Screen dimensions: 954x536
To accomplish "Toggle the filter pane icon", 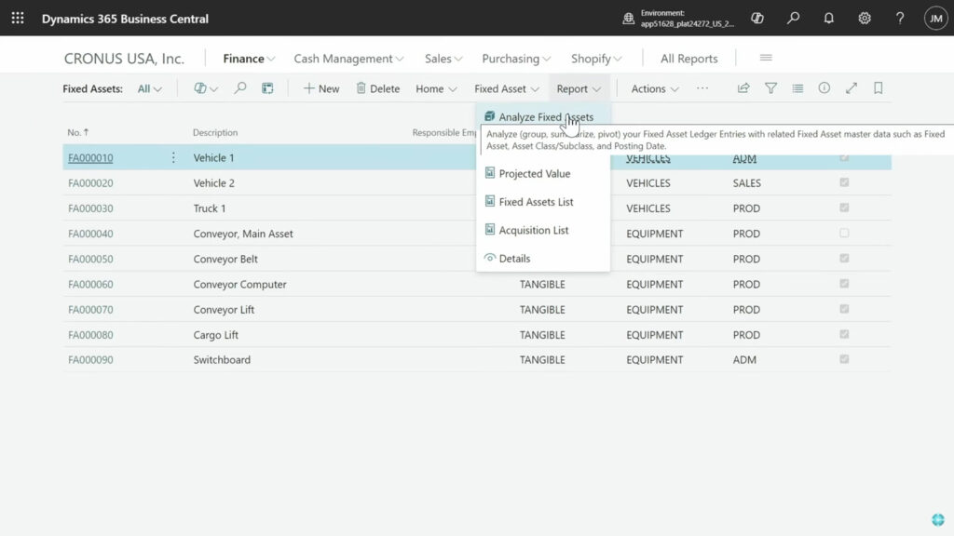I will pos(770,88).
